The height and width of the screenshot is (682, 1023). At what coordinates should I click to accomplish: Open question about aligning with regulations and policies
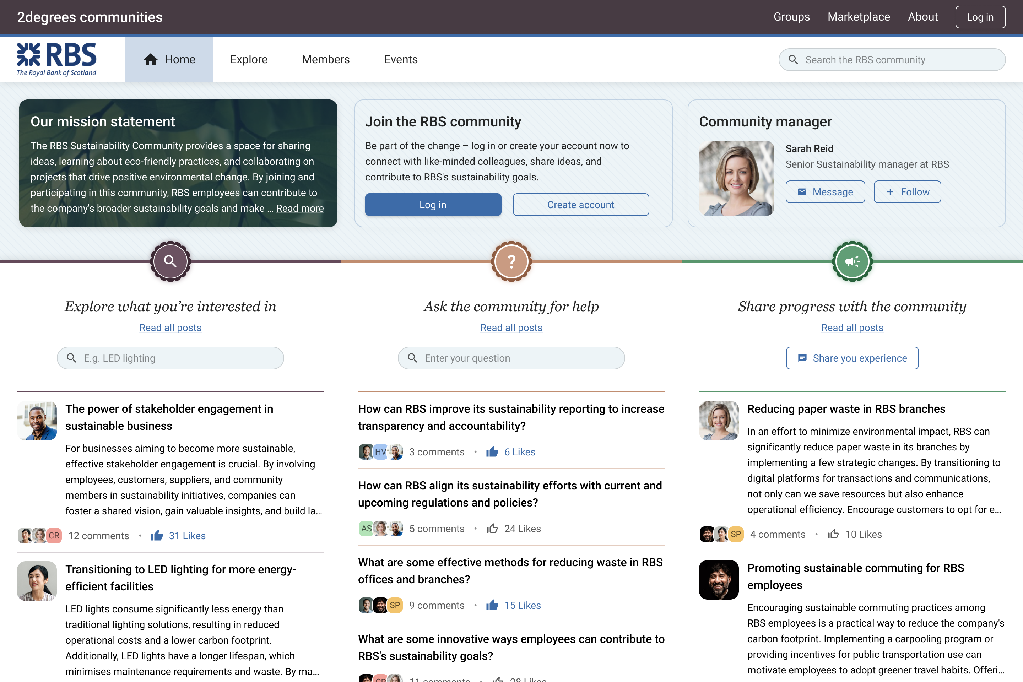[510, 494]
